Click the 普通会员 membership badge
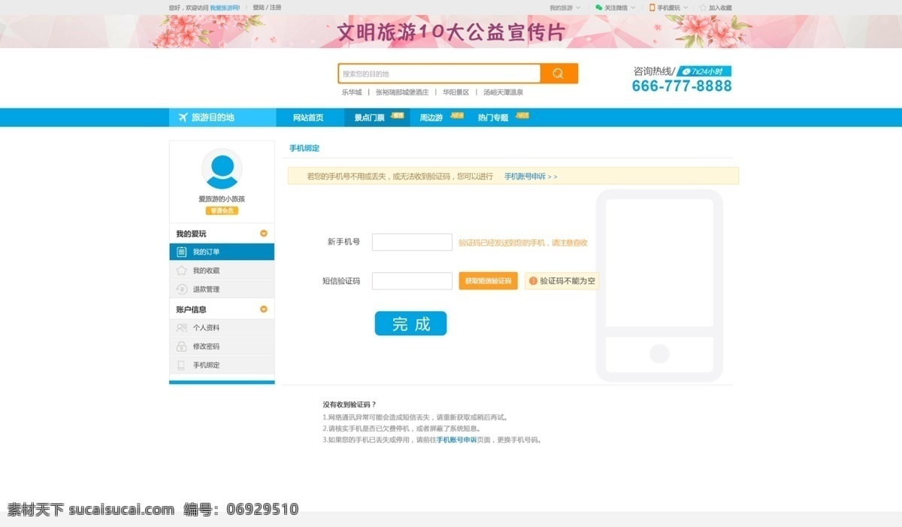The width and height of the screenshot is (902, 527). [222, 210]
